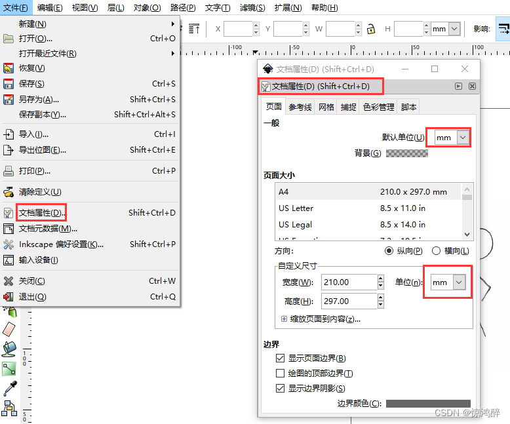Click the Quit exit icon

[x=8, y=297]
